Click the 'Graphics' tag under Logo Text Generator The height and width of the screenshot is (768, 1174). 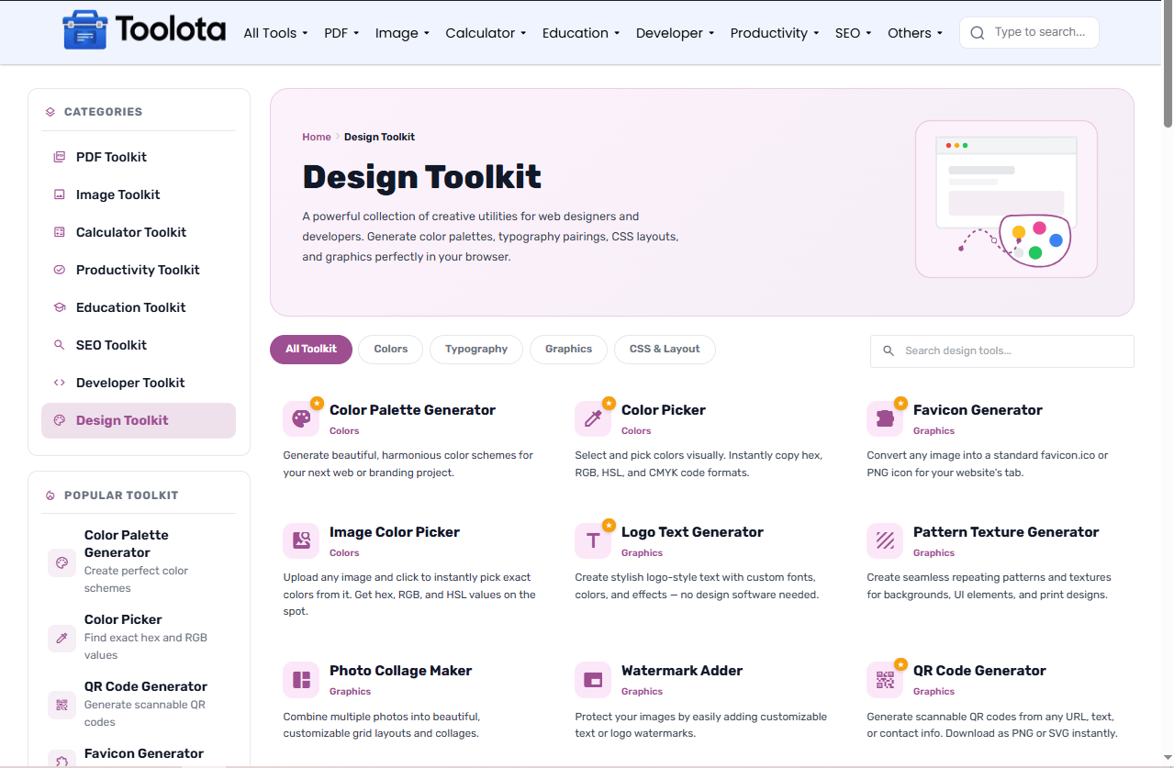pyautogui.click(x=642, y=553)
